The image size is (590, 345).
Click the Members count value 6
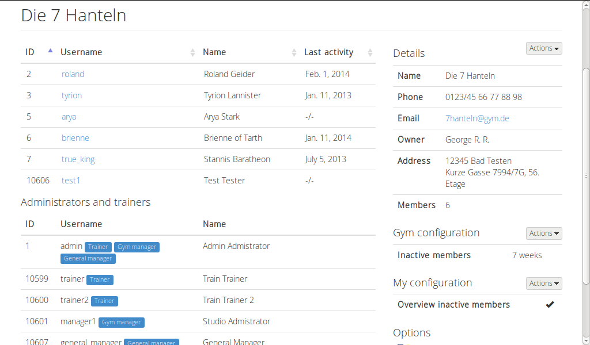click(x=447, y=205)
